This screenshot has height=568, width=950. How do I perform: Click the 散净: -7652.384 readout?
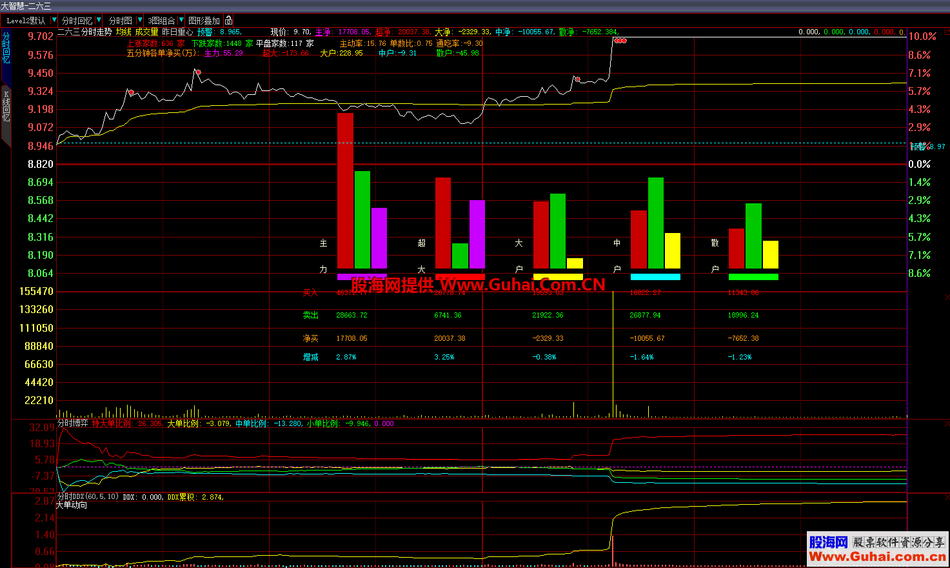click(589, 32)
